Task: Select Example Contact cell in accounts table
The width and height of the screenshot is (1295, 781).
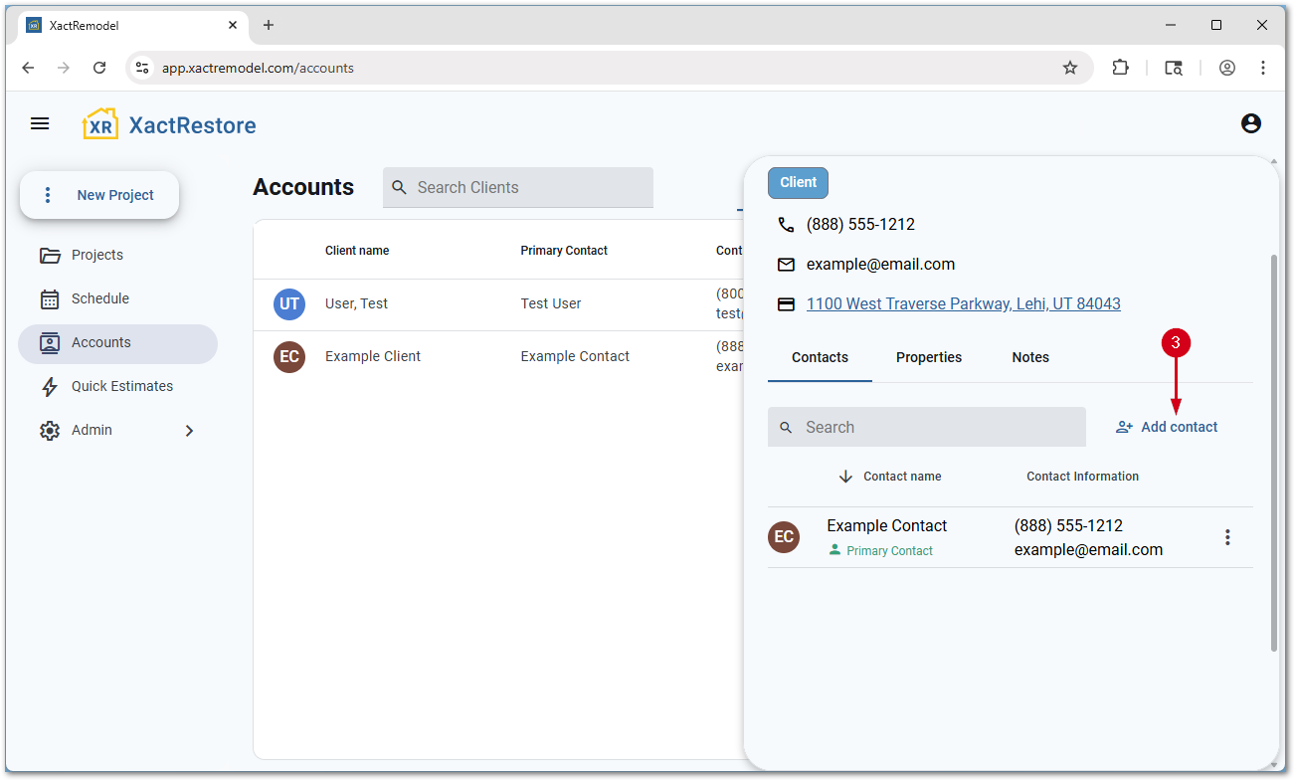Action: point(575,356)
